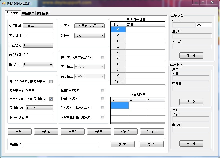Screen dimensions: 220x158
Task: Click the 电压值 field
Action: [191, 130]
